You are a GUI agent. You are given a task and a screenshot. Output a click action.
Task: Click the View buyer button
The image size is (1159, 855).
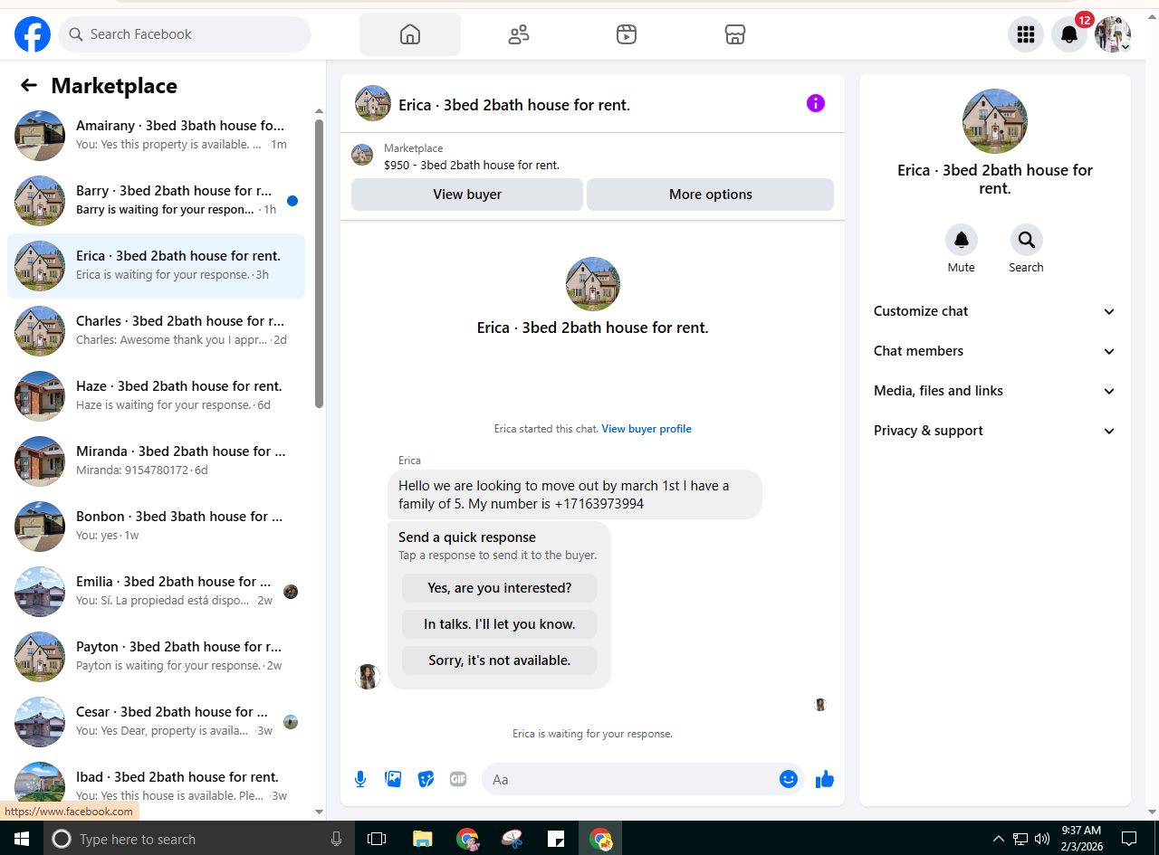pyautogui.click(x=467, y=195)
